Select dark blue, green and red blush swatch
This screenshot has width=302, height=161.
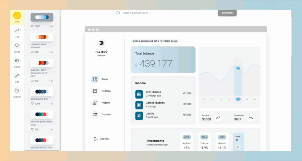coord(42,115)
